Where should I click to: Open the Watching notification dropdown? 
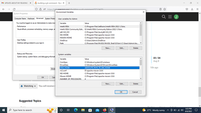pos(28,86)
